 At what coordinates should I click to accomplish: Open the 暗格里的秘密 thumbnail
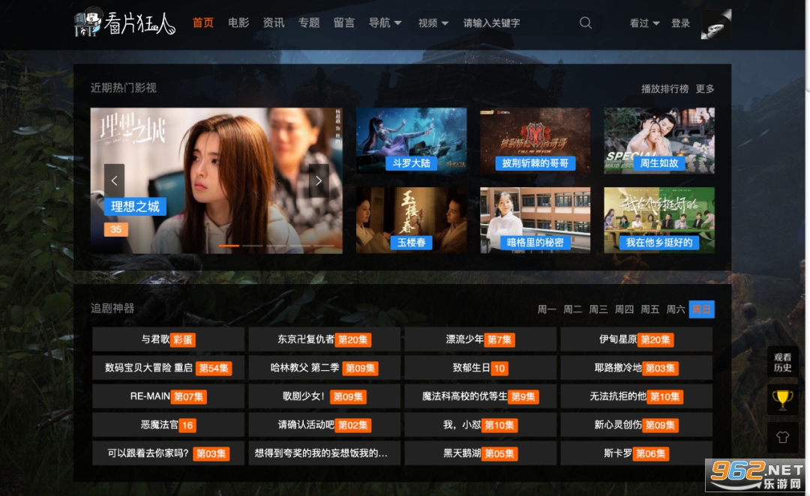(x=535, y=220)
